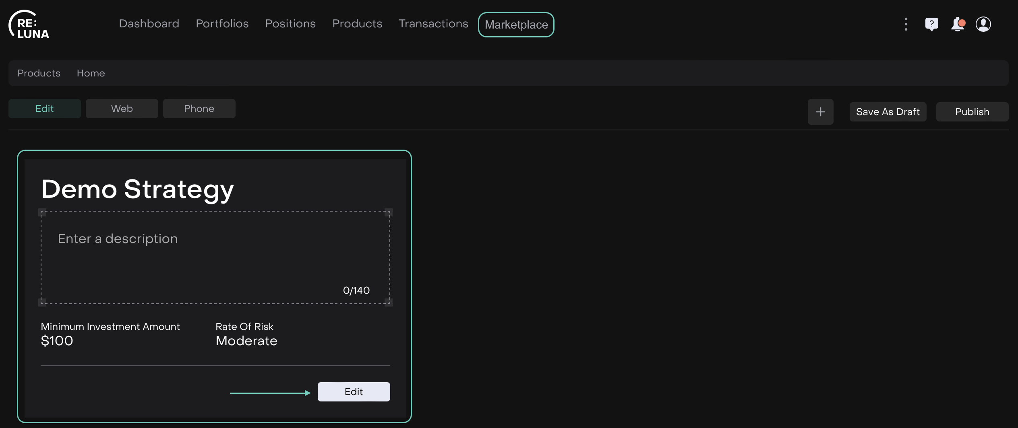Switch to the Web preview tab

click(122, 109)
